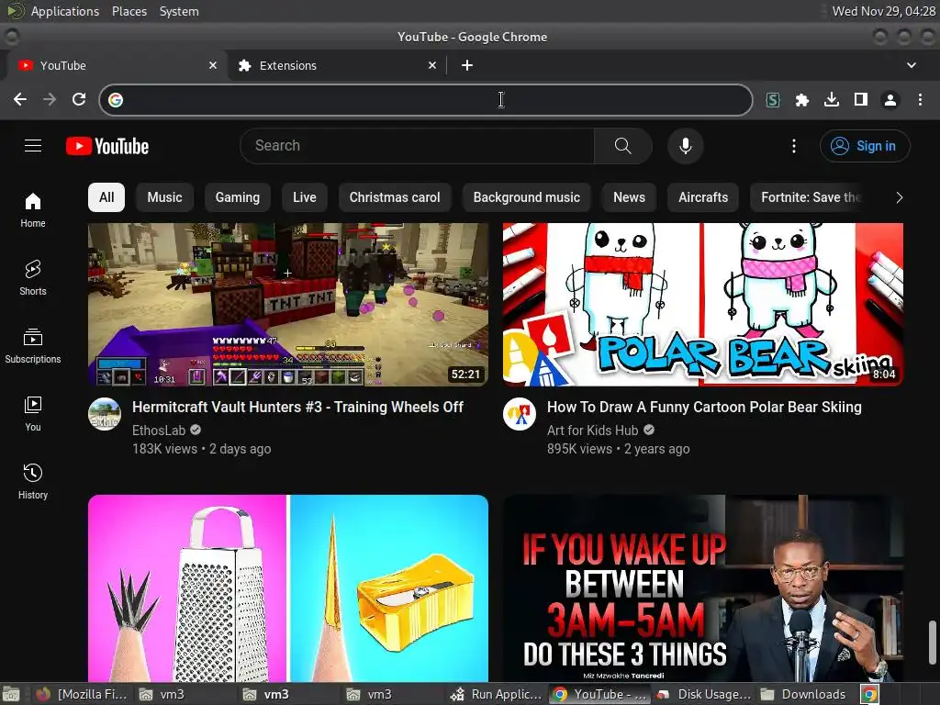
Task: Select the Gaming filter chip
Action: [x=238, y=198]
